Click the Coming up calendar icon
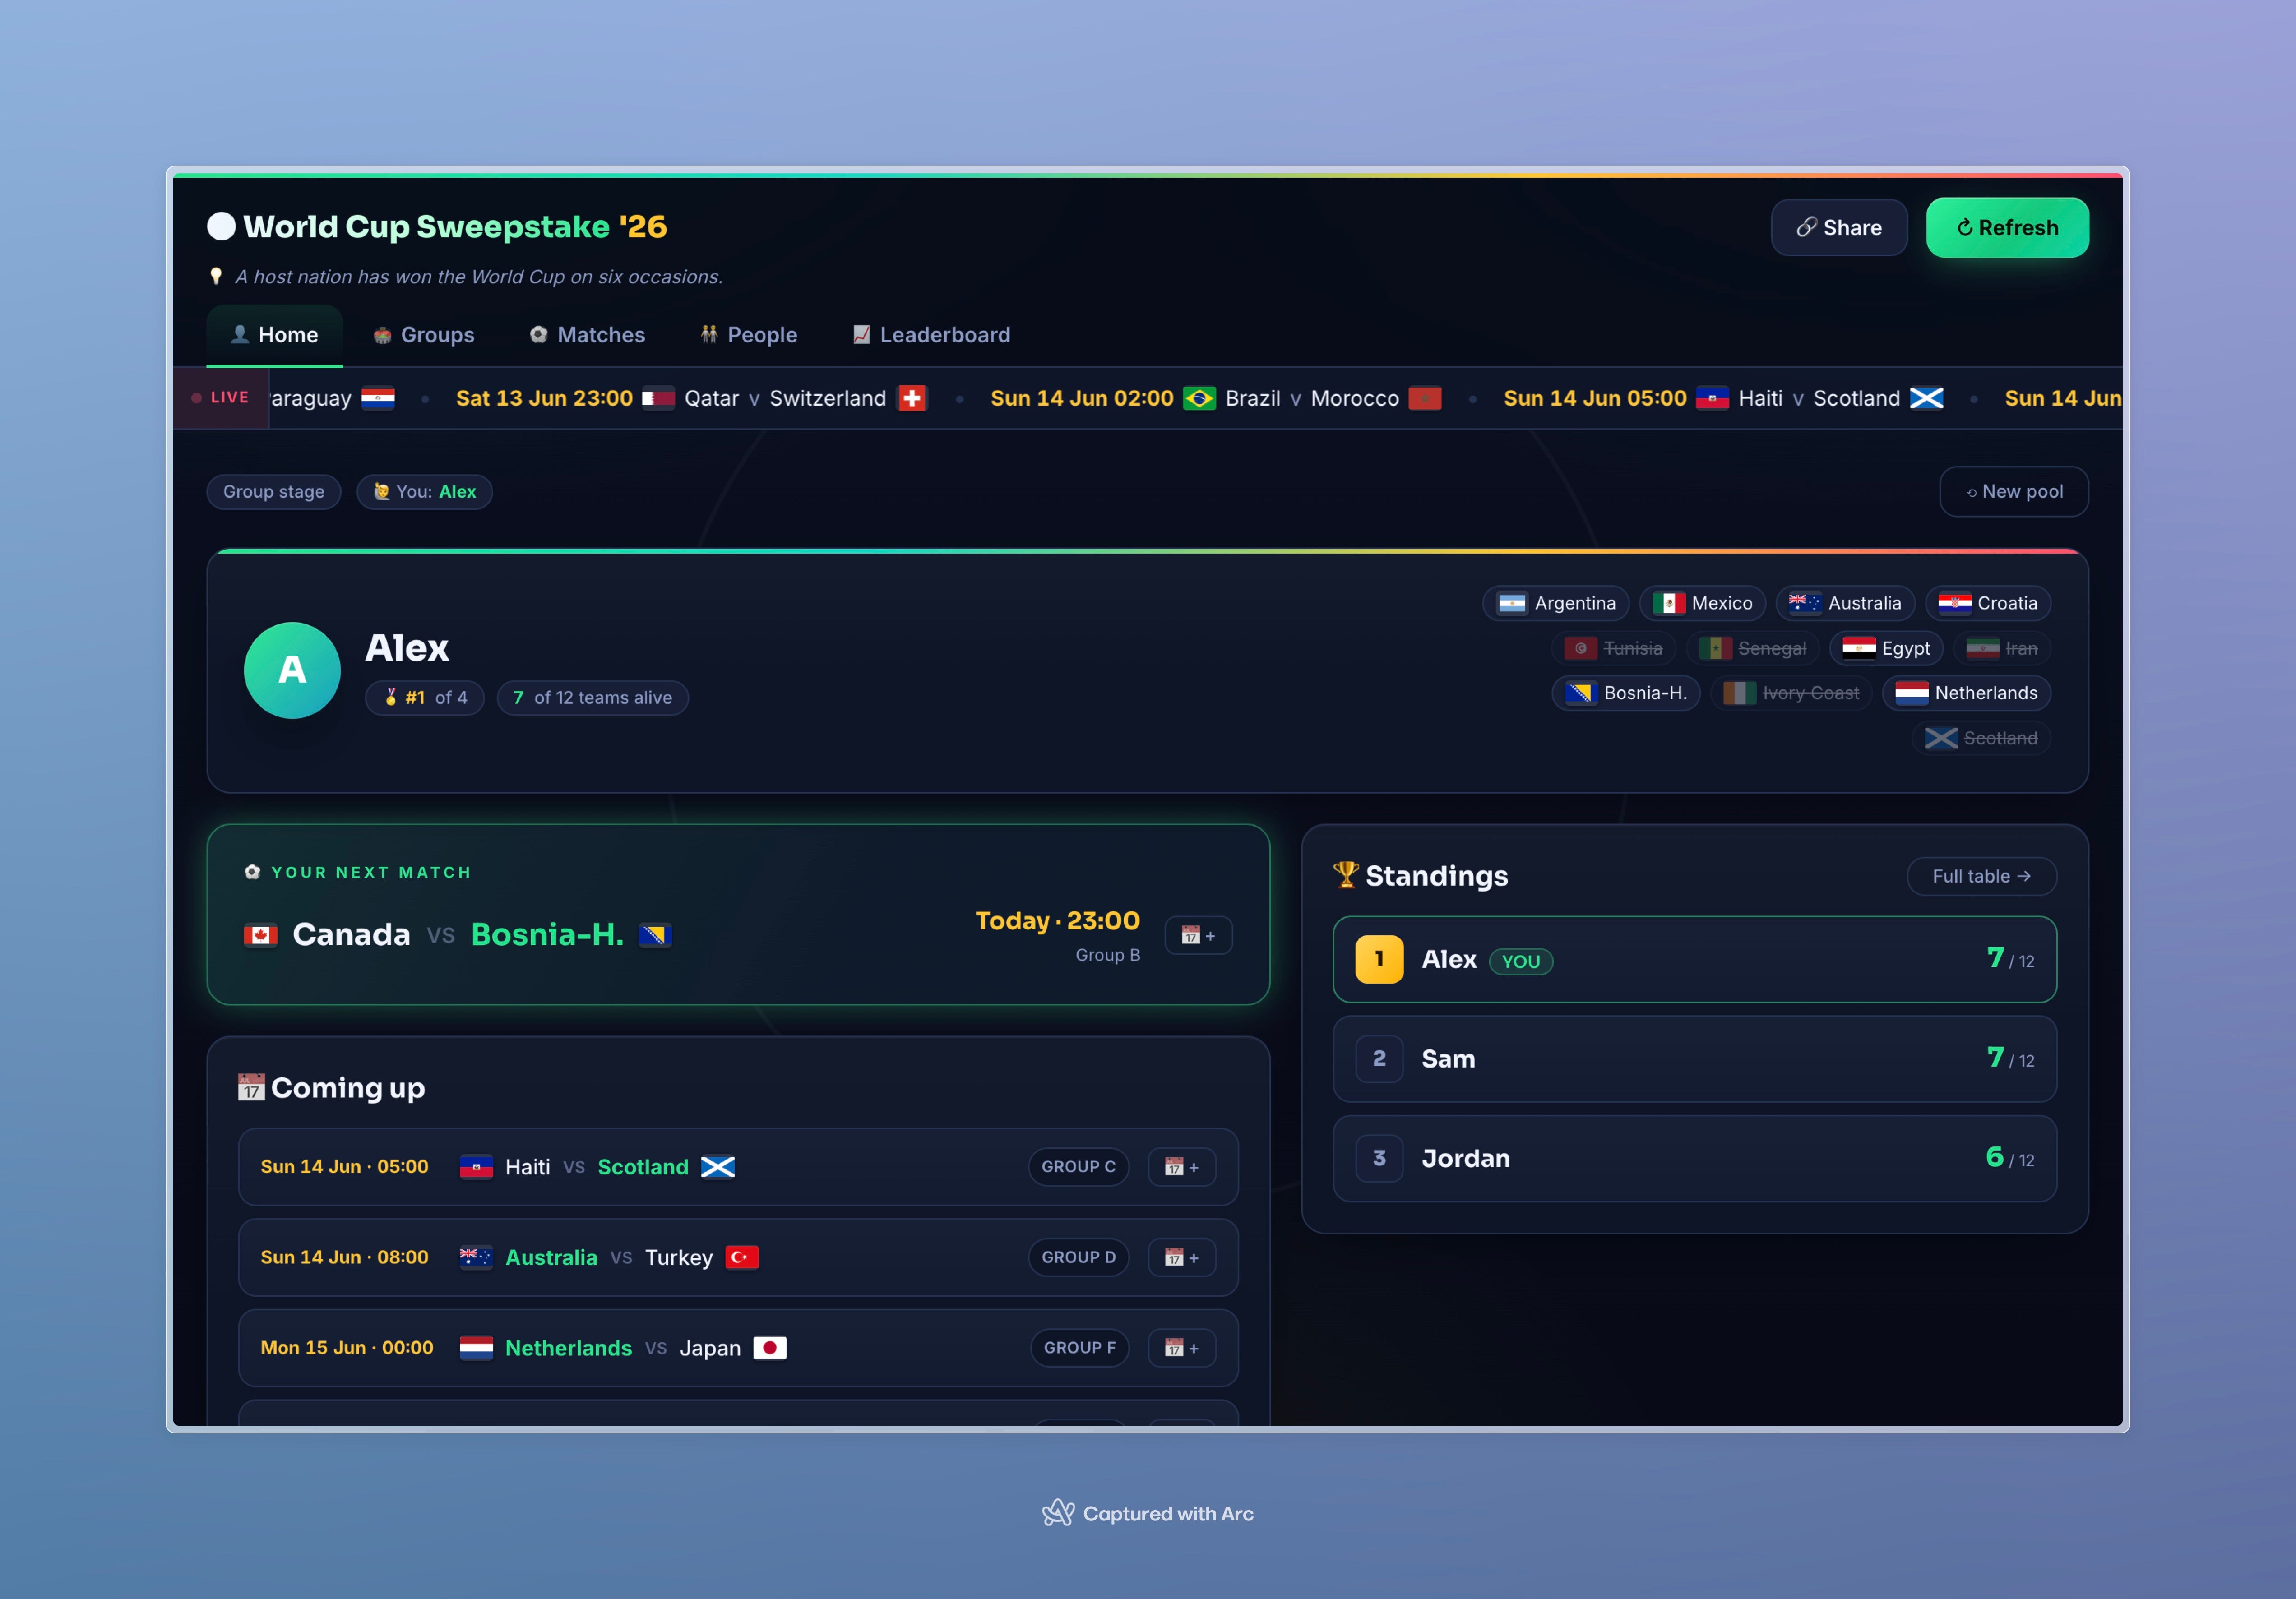 pyautogui.click(x=251, y=1087)
